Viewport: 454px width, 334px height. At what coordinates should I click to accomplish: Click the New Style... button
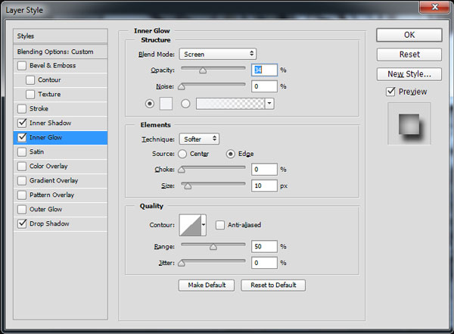(x=409, y=74)
